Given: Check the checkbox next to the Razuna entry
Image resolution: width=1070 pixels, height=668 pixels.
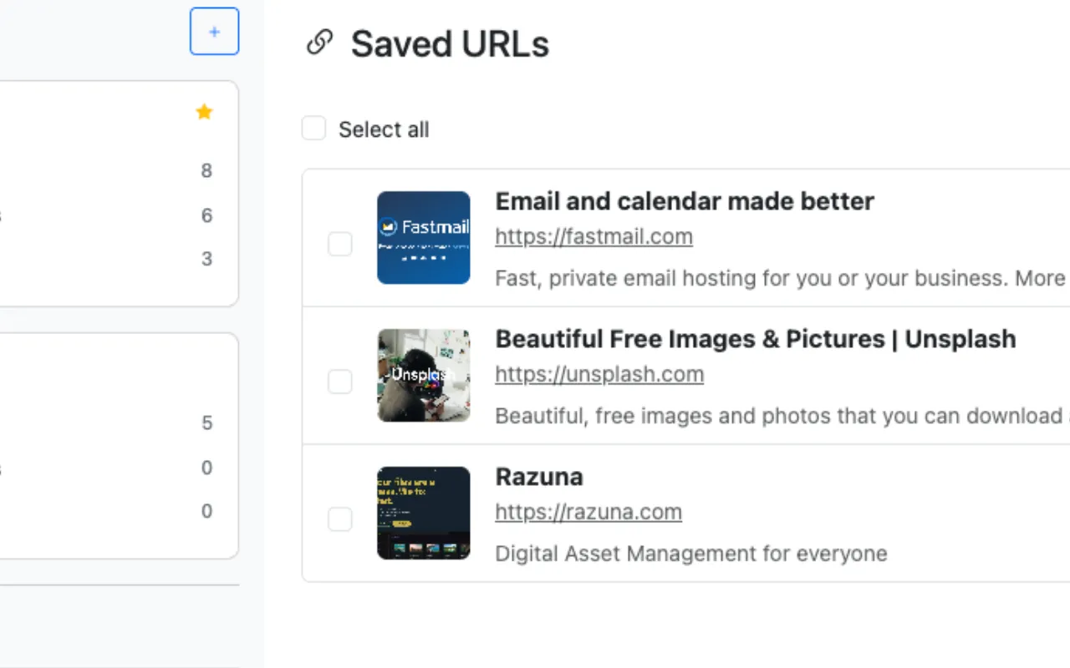Looking at the screenshot, I should tap(339, 519).
